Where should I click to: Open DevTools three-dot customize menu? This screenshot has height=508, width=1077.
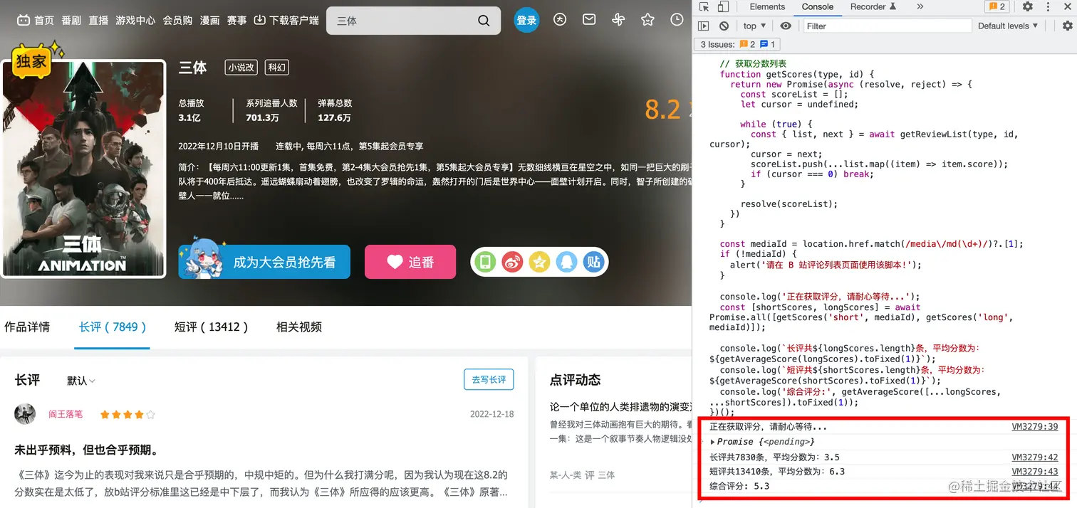click(x=1049, y=6)
